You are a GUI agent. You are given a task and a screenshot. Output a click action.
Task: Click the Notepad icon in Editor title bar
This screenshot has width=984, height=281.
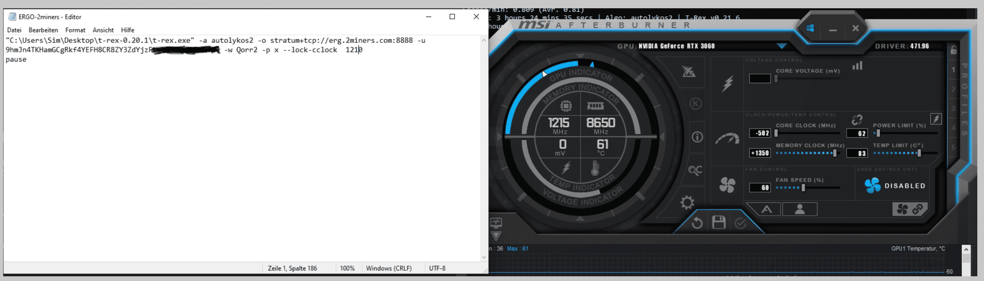12,17
